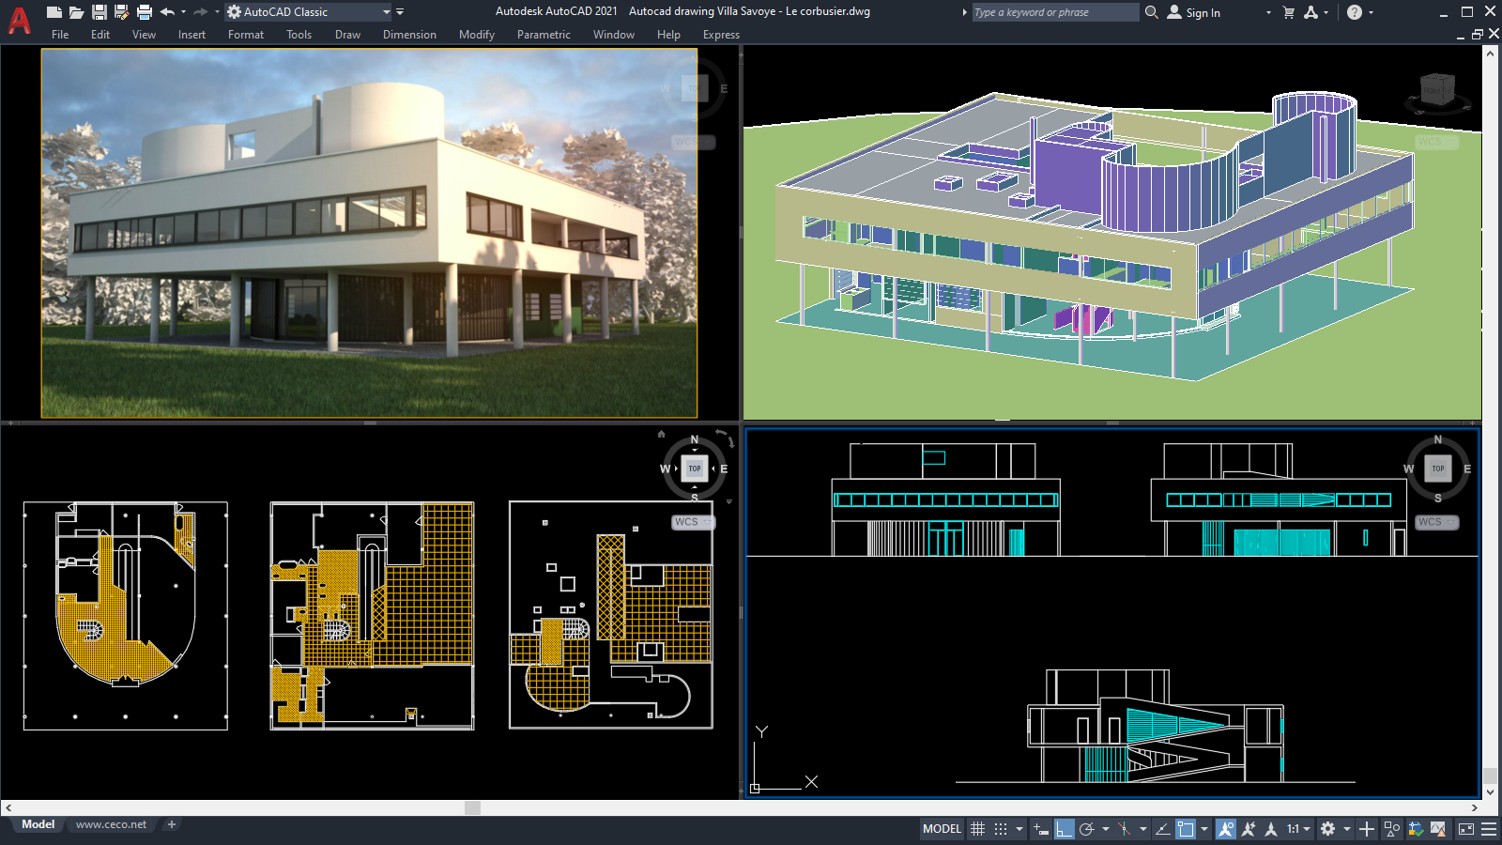The width and height of the screenshot is (1502, 845).
Task: Click the Save As icon
Action: (121, 12)
